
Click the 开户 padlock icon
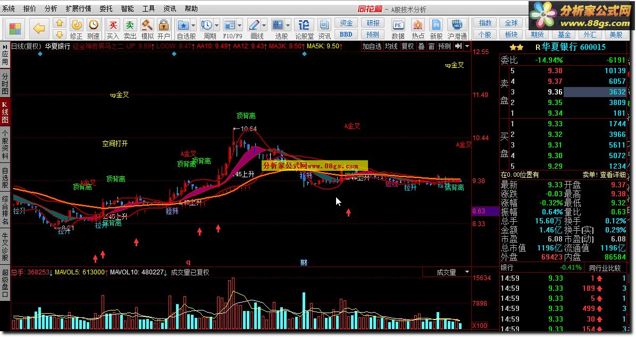163,25
